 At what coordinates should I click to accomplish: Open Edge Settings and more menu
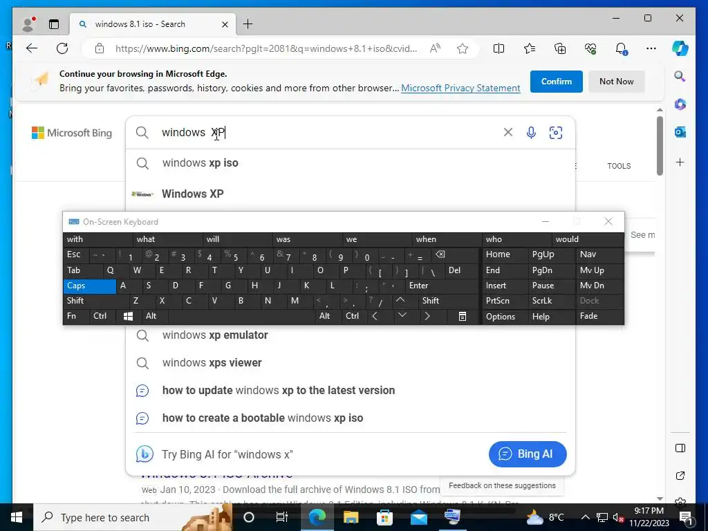(x=651, y=48)
